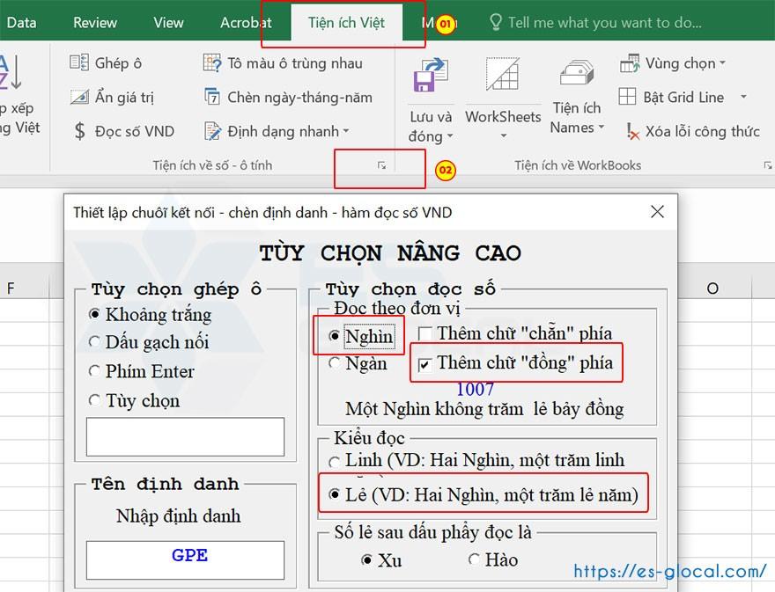This screenshot has width=775, height=592.
Task: Select the Ngàn unit radio button
Action: (x=334, y=363)
